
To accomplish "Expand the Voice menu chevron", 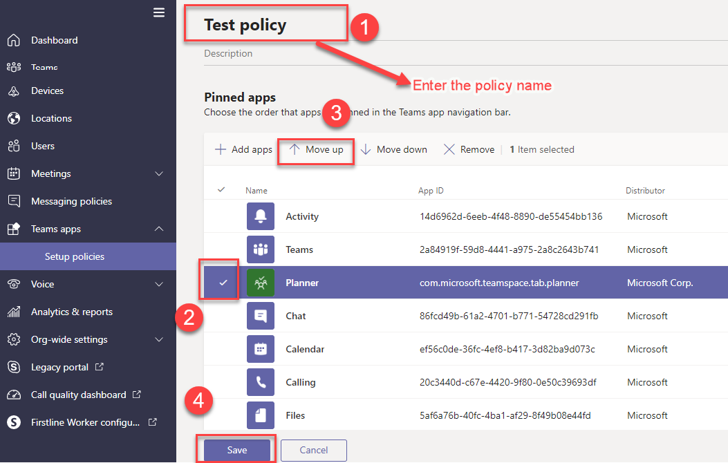I will click(159, 284).
